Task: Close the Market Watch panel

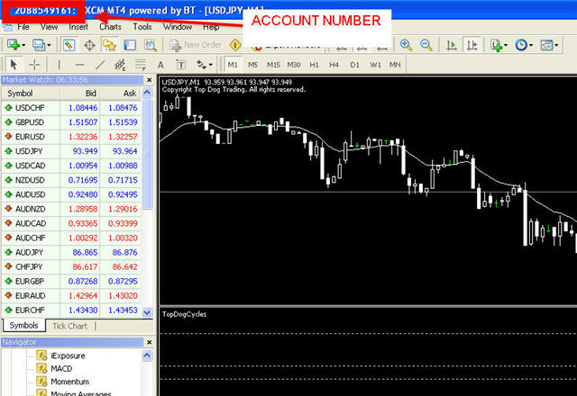Action: [149, 80]
